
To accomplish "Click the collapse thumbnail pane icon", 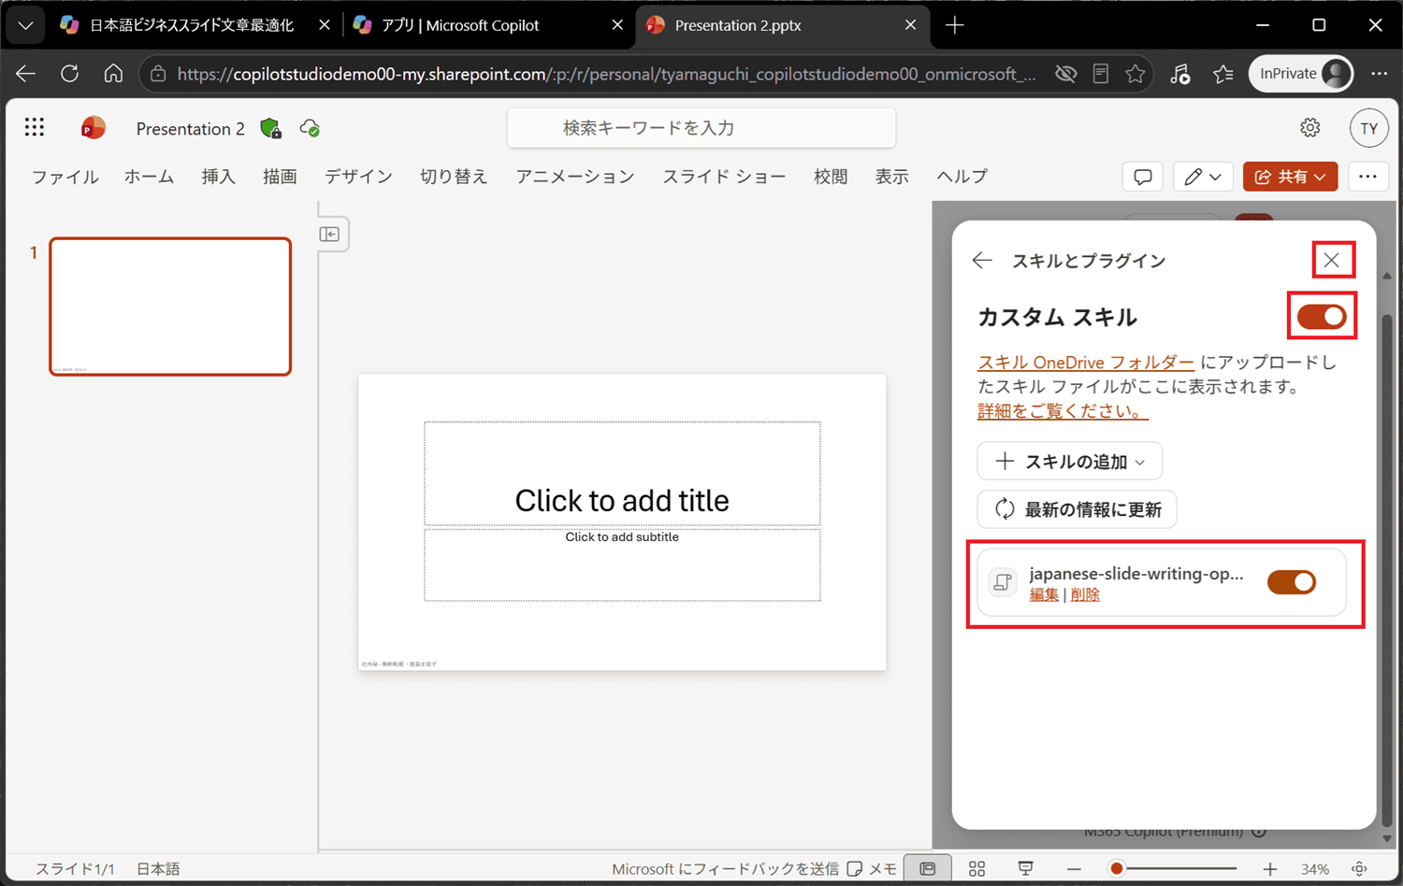I will tap(329, 234).
